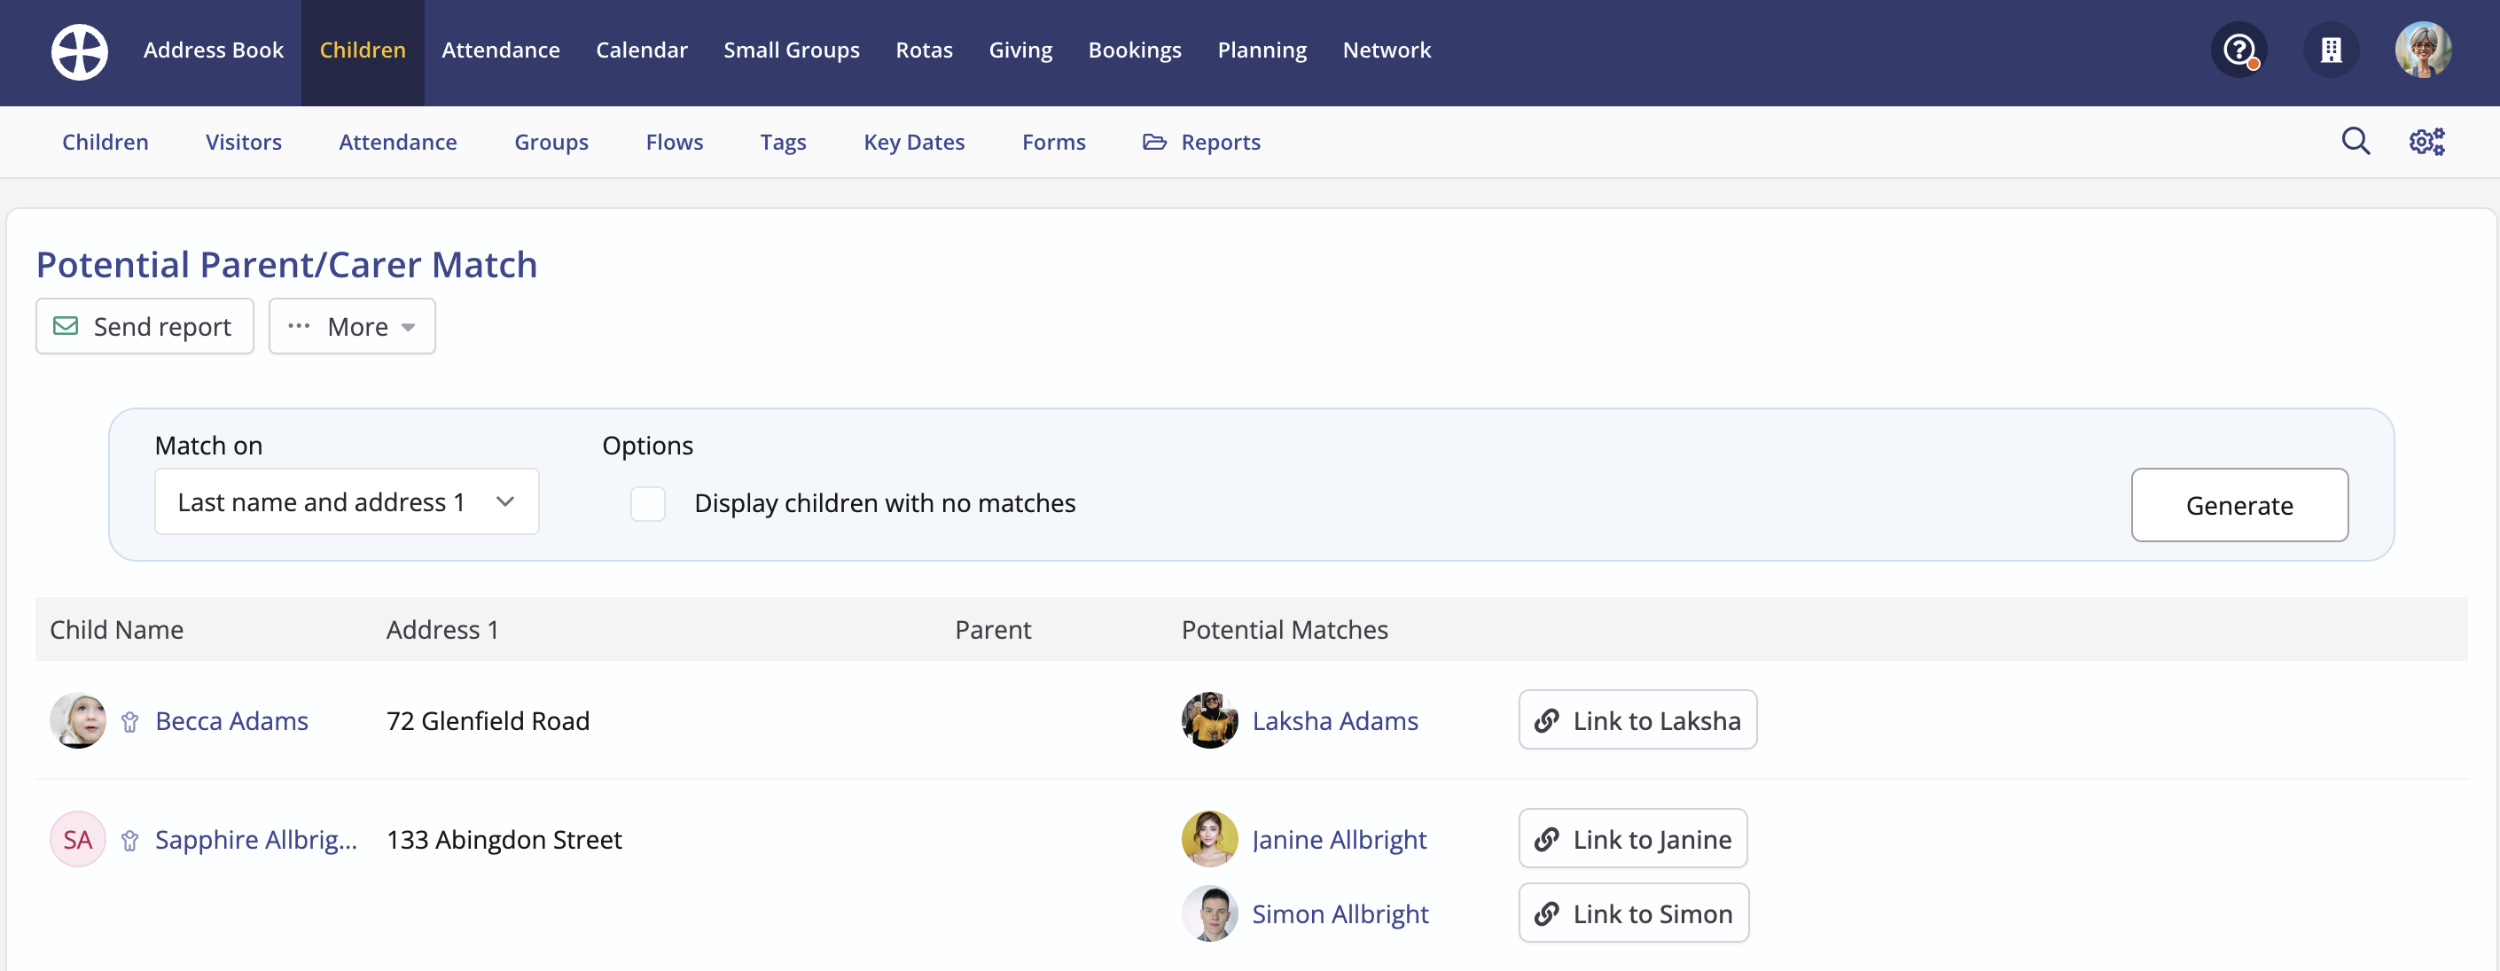Enable Display children with no matches

(x=647, y=503)
